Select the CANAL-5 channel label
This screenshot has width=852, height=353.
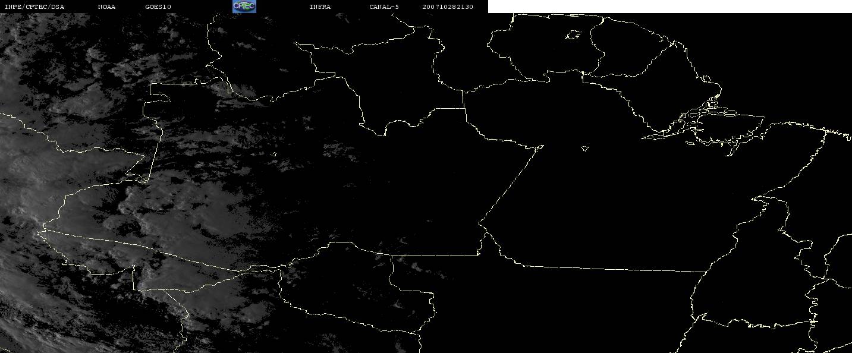coord(384,7)
